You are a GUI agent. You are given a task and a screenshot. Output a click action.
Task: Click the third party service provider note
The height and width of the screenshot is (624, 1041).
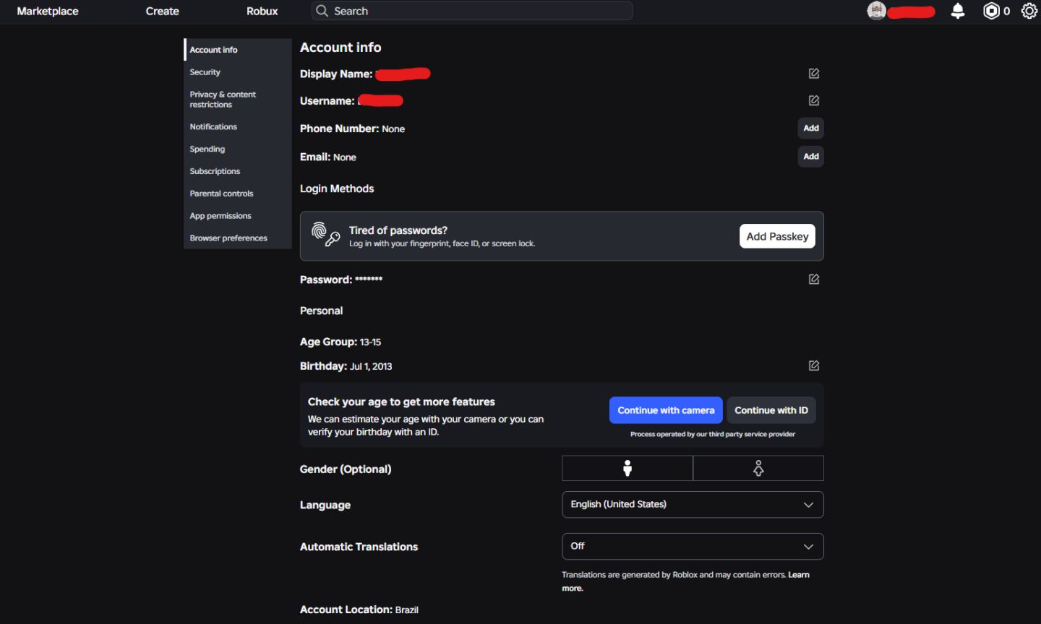point(713,434)
